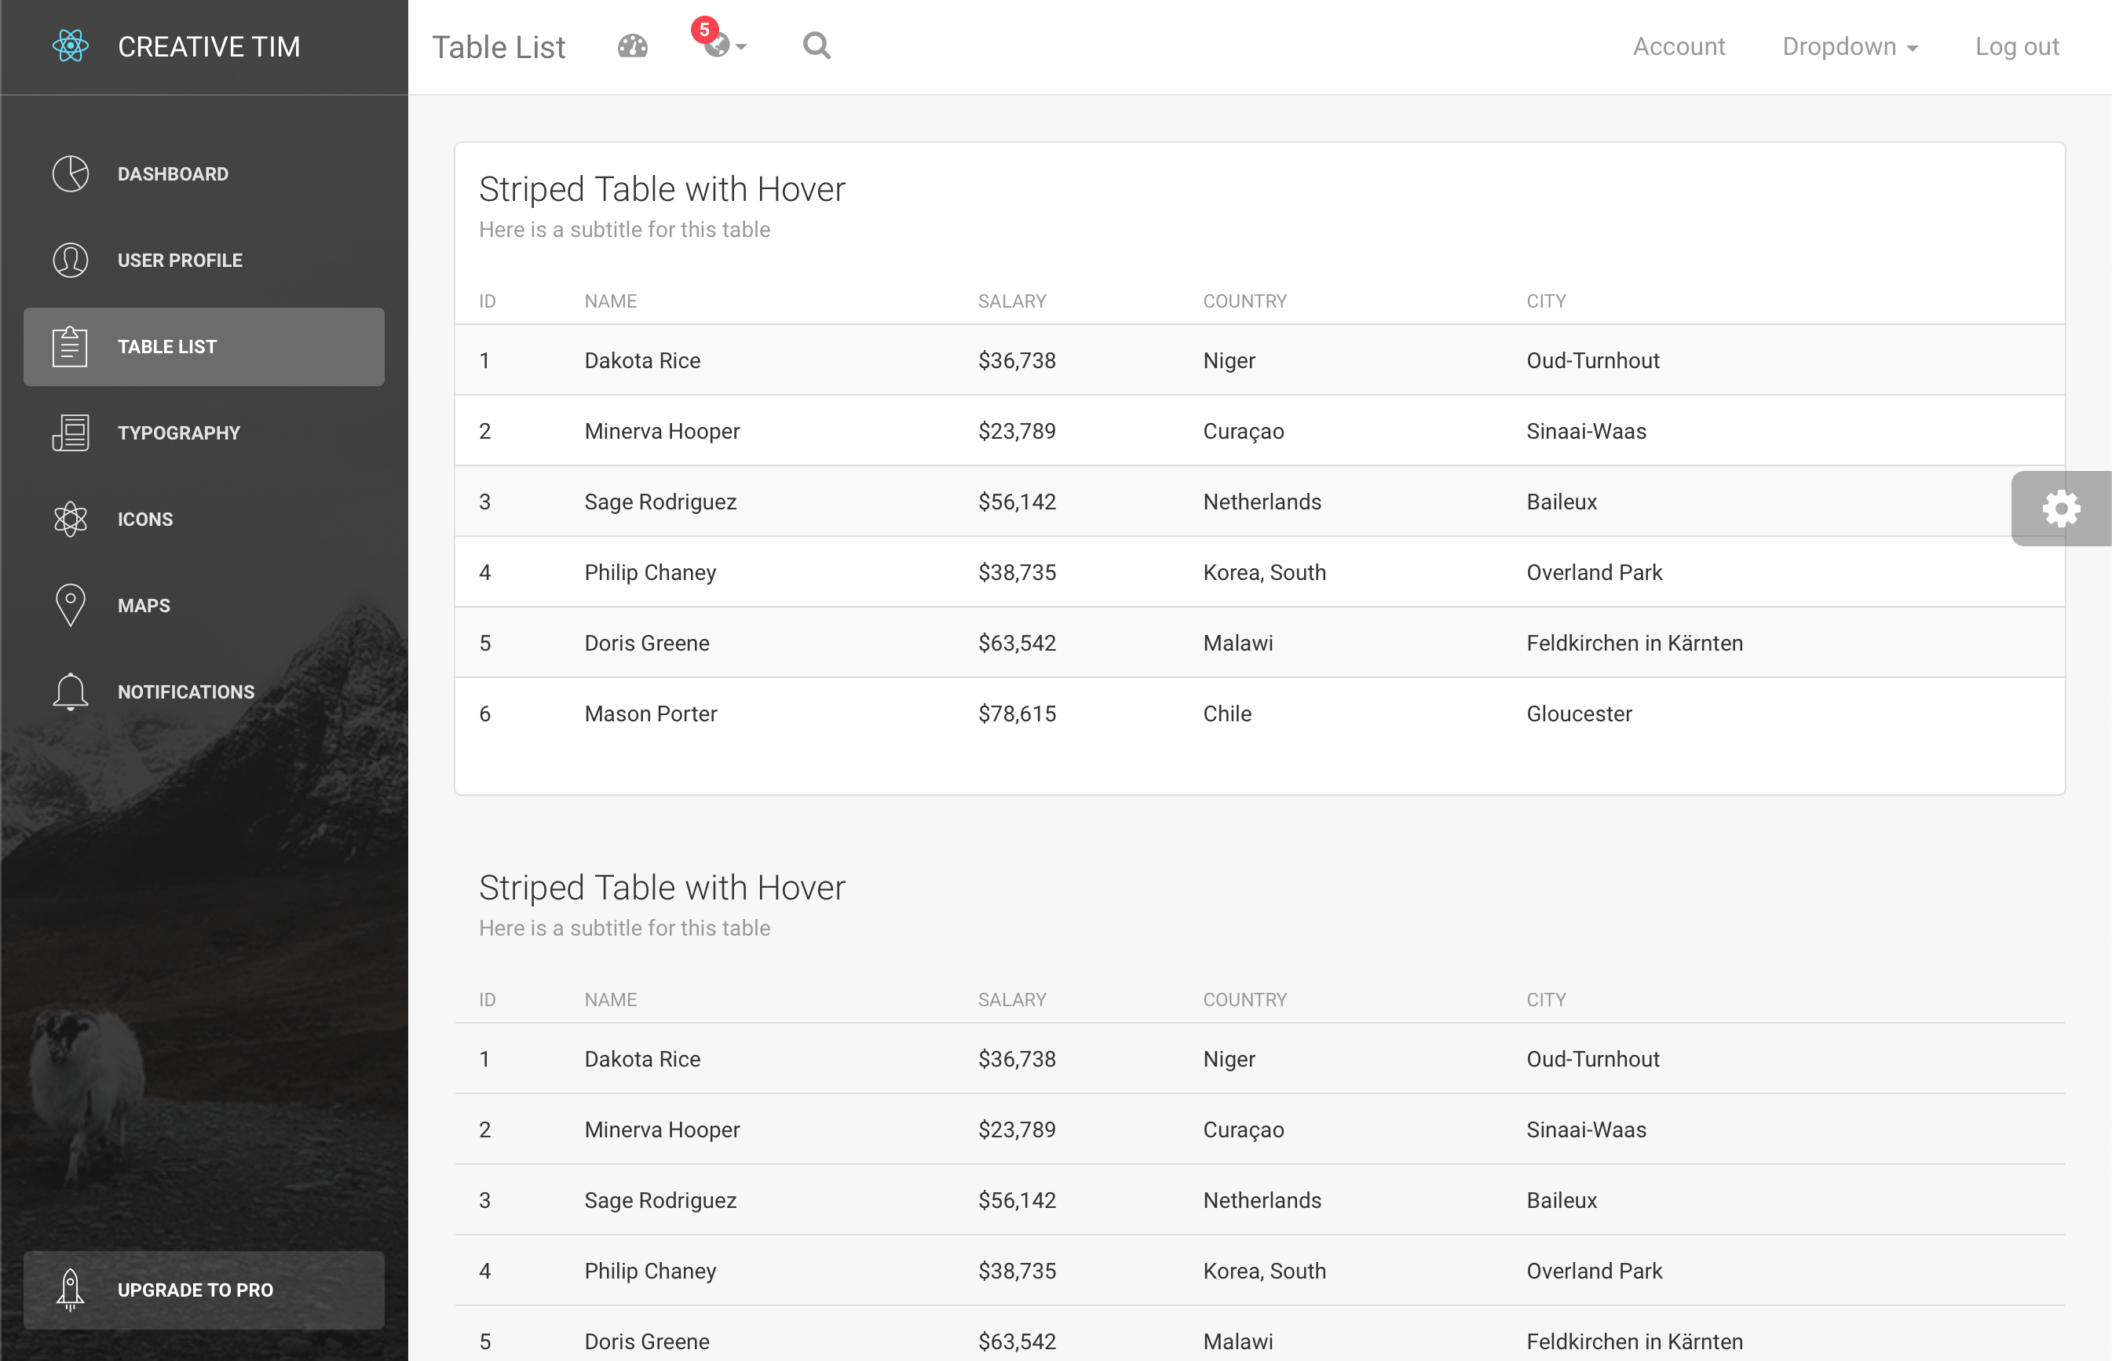Click the Dashboard sidebar icon
The height and width of the screenshot is (1361, 2112).
click(69, 173)
